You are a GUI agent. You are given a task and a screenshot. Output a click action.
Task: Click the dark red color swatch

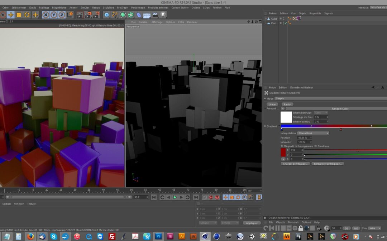coord(283,152)
